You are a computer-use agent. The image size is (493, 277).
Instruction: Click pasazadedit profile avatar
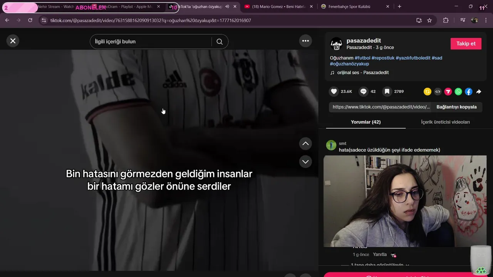(x=336, y=44)
